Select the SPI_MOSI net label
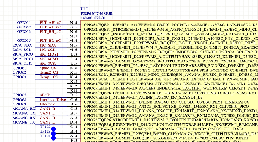The width and height of the screenshot is (258, 142). click(x=49, y=54)
